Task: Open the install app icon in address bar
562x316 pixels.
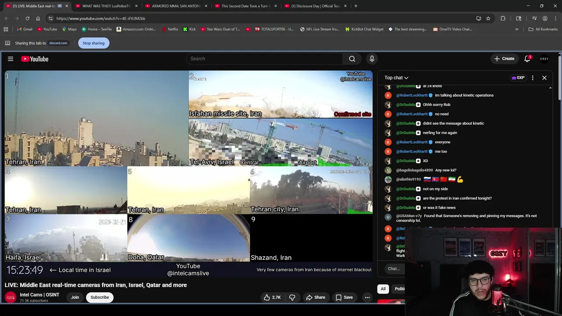Action: pos(479,18)
